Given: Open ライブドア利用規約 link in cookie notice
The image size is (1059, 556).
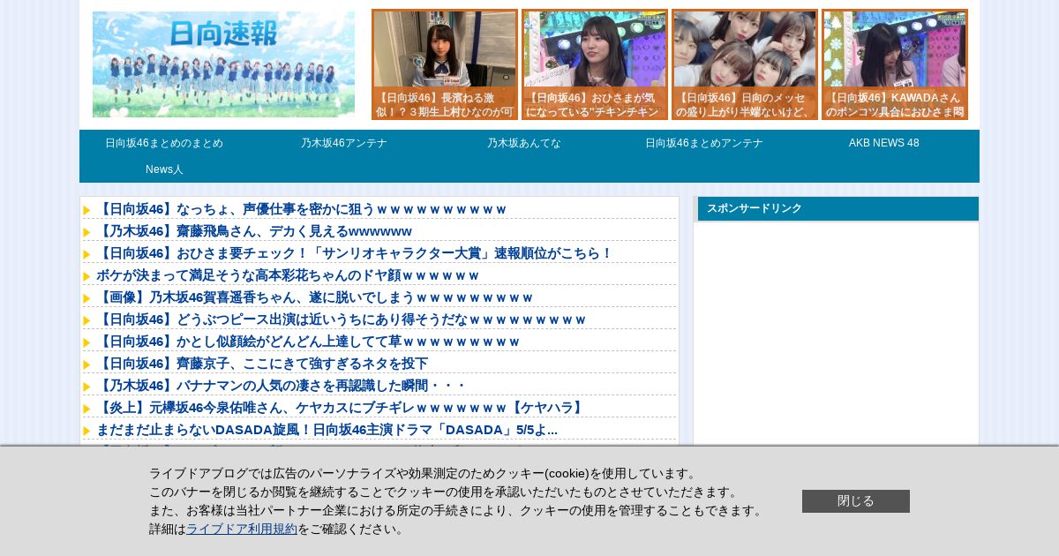Looking at the screenshot, I should pyautogui.click(x=242, y=529).
